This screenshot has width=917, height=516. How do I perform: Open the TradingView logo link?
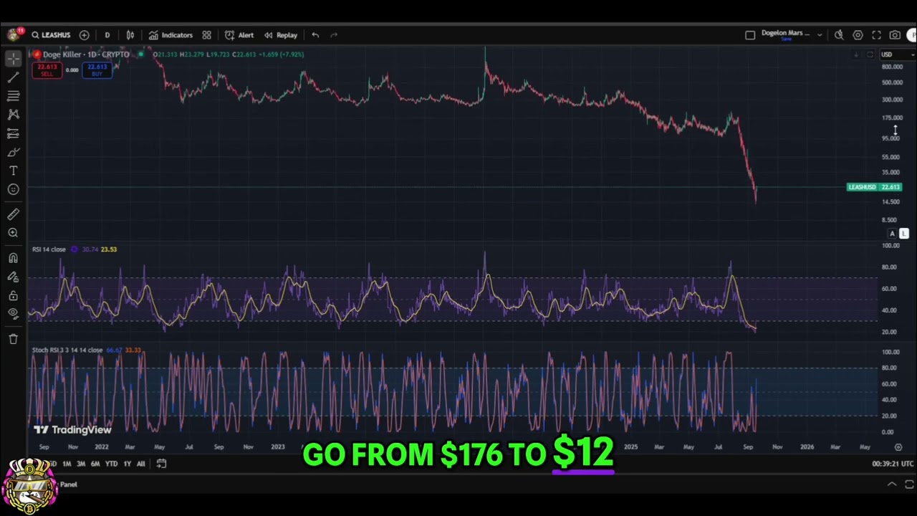[72, 430]
